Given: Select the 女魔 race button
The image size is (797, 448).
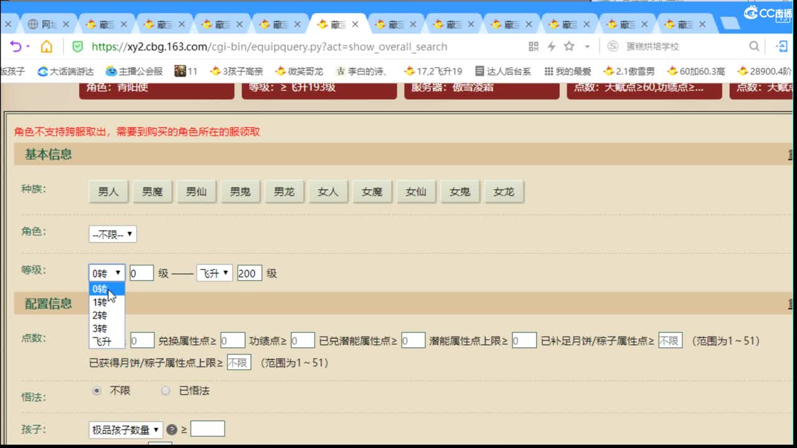Looking at the screenshot, I should pos(372,192).
